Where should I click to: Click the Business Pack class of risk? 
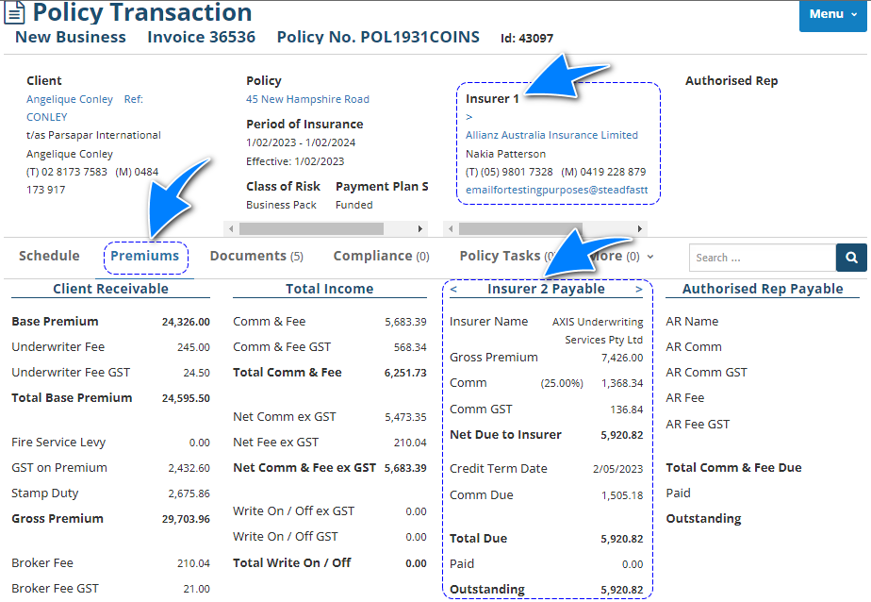click(x=281, y=205)
